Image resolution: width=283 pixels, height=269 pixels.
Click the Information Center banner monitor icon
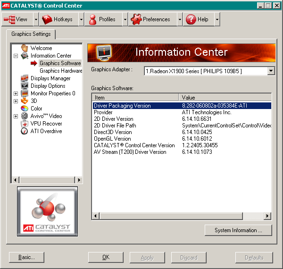pos(104,52)
